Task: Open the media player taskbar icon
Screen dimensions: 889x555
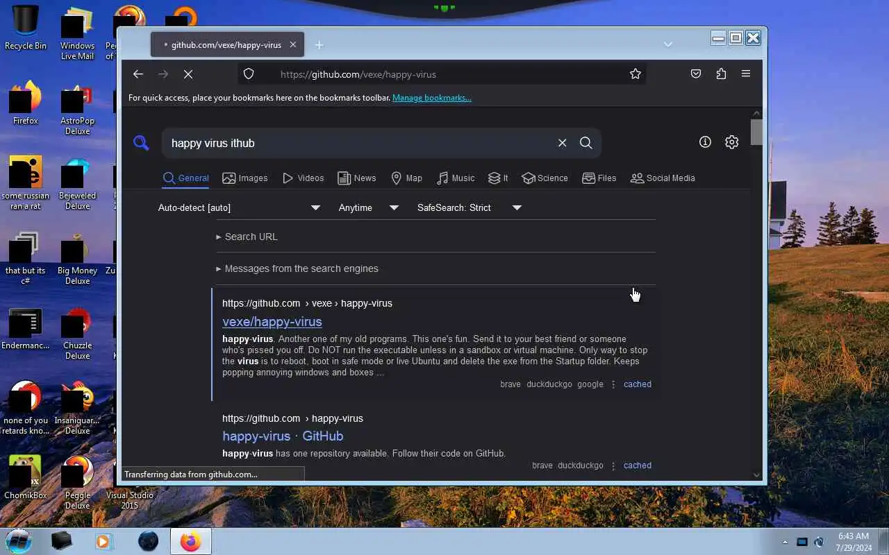Action: coord(103,541)
